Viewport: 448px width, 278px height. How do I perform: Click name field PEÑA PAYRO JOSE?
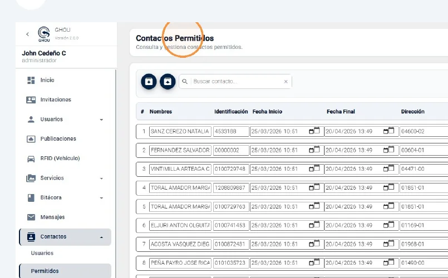point(180,263)
